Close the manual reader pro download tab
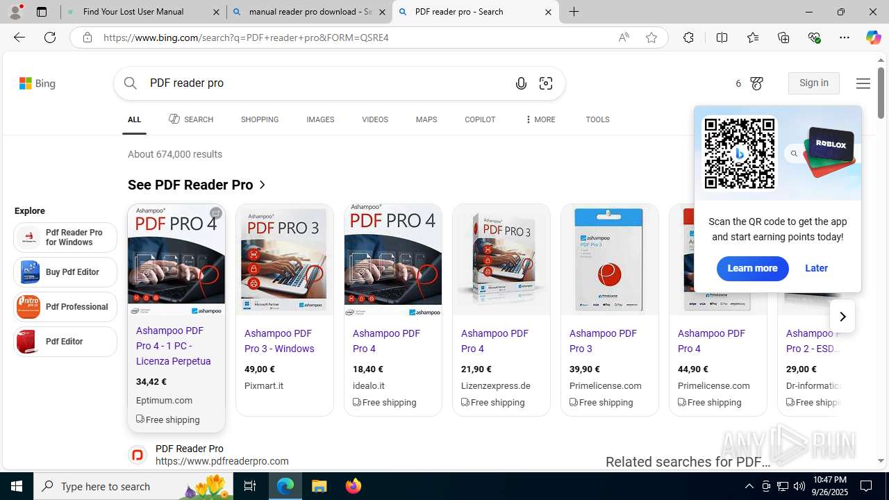889x500 pixels. pyautogui.click(x=382, y=12)
